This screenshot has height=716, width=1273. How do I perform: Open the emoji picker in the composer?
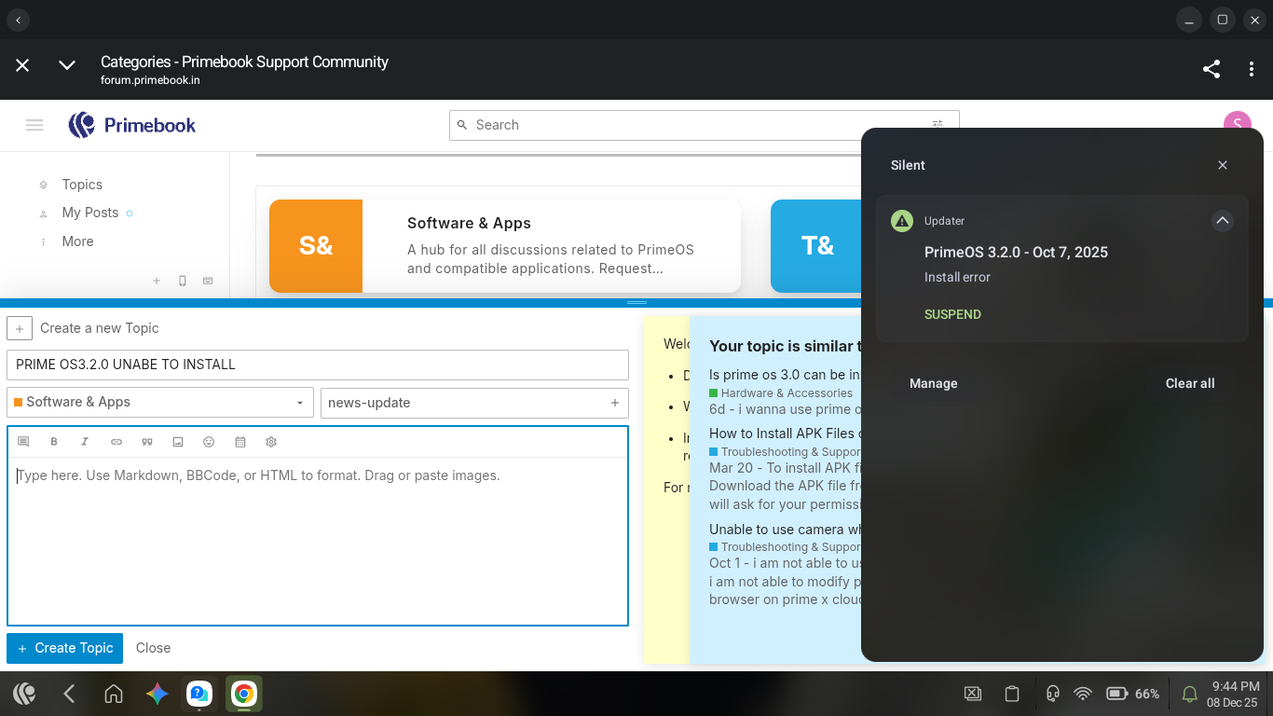pyautogui.click(x=209, y=442)
